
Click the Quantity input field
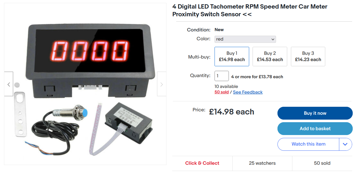pos(221,76)
